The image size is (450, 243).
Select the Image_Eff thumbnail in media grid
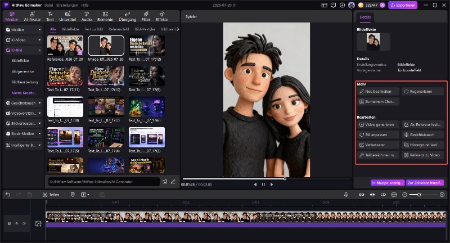pos(106,46)
